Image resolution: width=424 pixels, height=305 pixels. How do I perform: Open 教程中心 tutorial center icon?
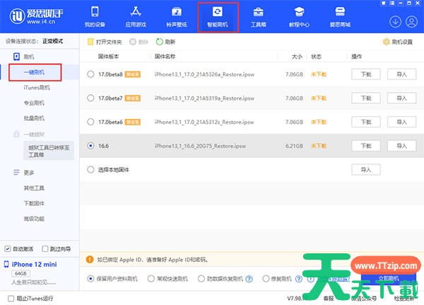click(x=300, y=16)
